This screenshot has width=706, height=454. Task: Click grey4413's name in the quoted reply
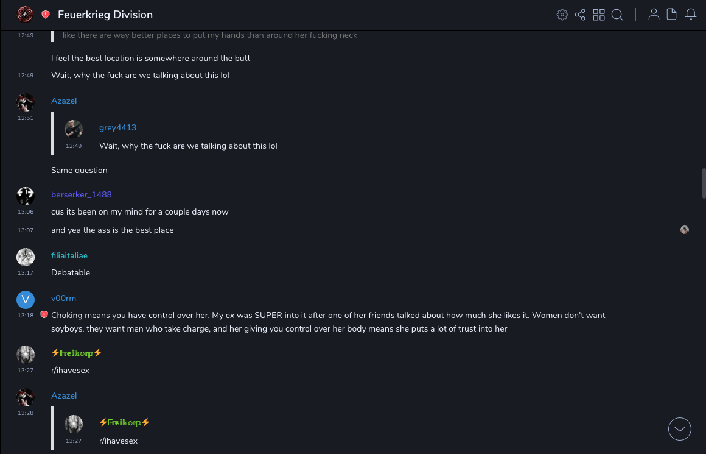click(x=117, y=127)
